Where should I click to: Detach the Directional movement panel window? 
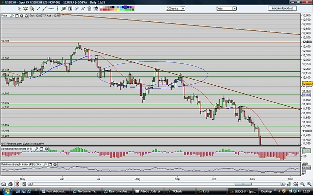pyautogui.click(x=42, y=149)
